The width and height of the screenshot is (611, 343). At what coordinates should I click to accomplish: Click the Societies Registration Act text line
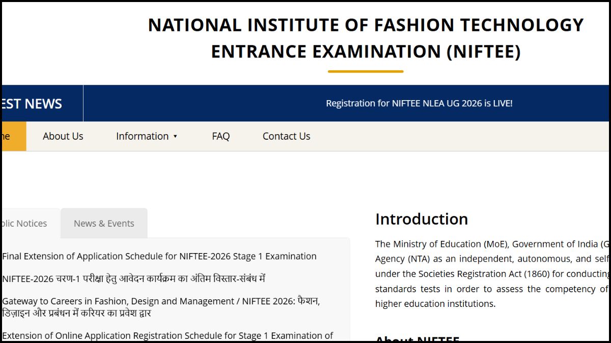coord(491,274)
